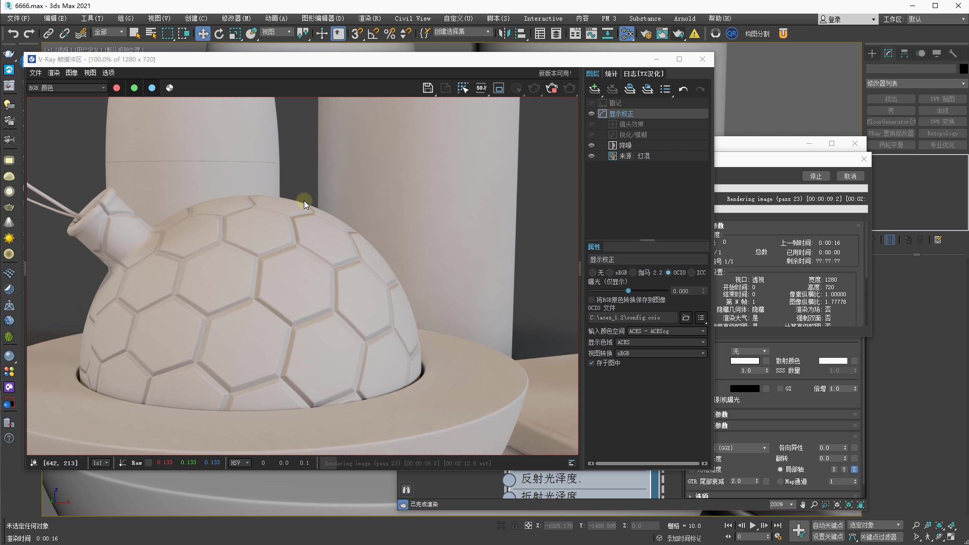The height and width of the screenshot is (545, 969).
Task: Click the 取消 button
Action: pos(850,176)
